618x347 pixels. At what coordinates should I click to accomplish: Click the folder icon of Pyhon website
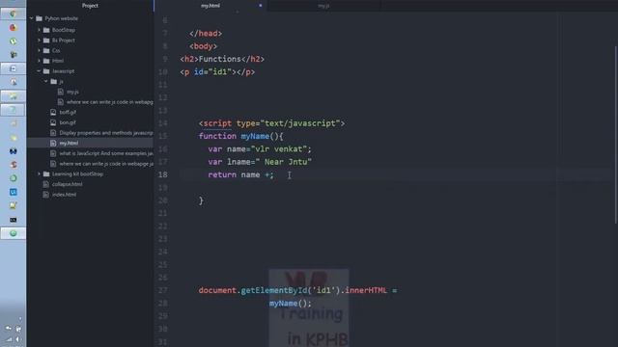coord(39,18)
